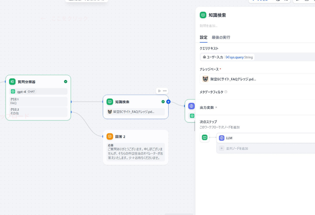The image size is (315, 215).
Task: Click the 知識検索 icon in the panel header
Action: 204,15
